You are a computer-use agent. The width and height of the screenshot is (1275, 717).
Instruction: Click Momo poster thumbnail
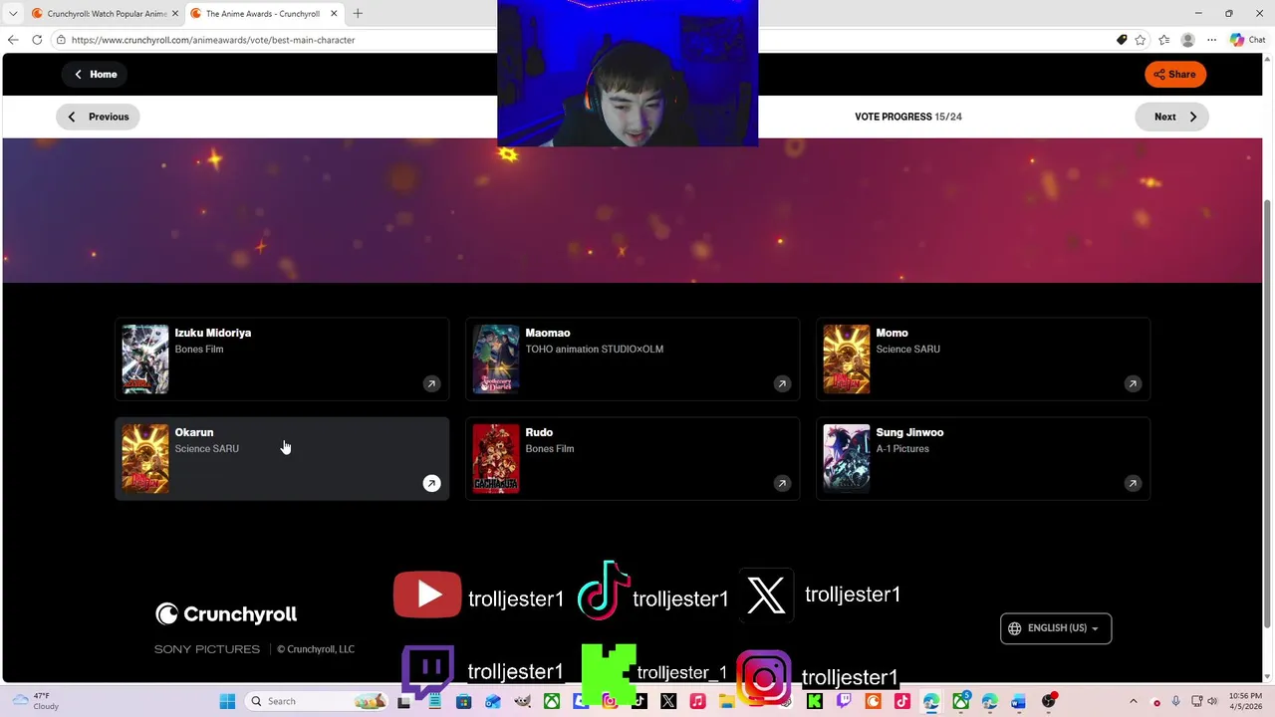[847, 358]
